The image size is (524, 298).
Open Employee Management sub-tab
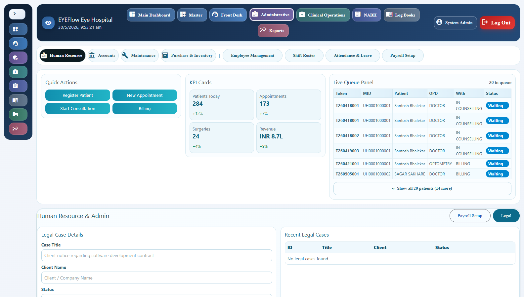252,56
